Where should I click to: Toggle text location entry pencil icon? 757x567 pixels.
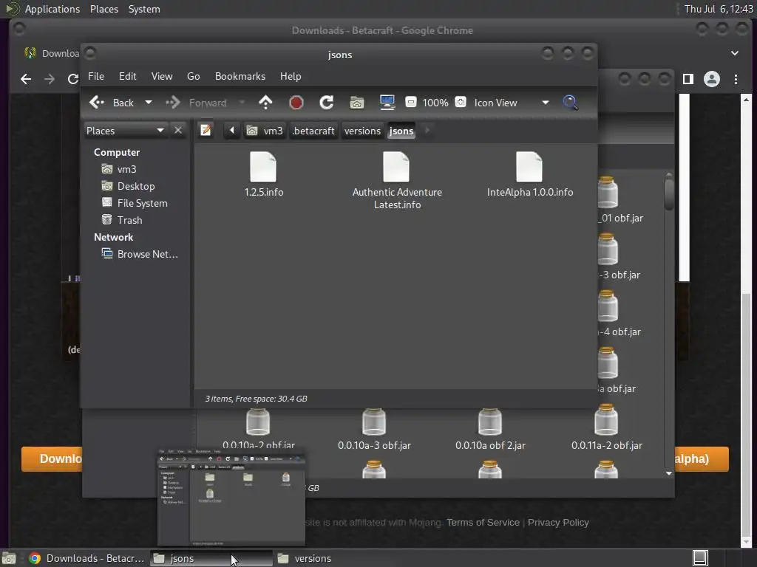click(206, 130)
